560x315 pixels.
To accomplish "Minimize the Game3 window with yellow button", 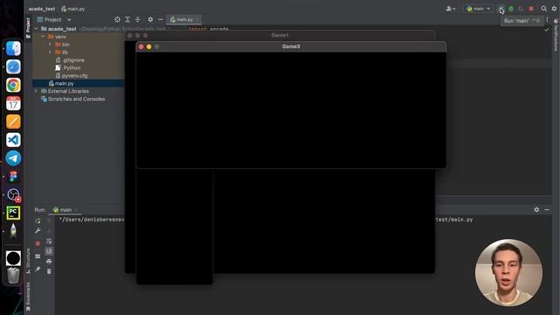I will coord(149,46).
